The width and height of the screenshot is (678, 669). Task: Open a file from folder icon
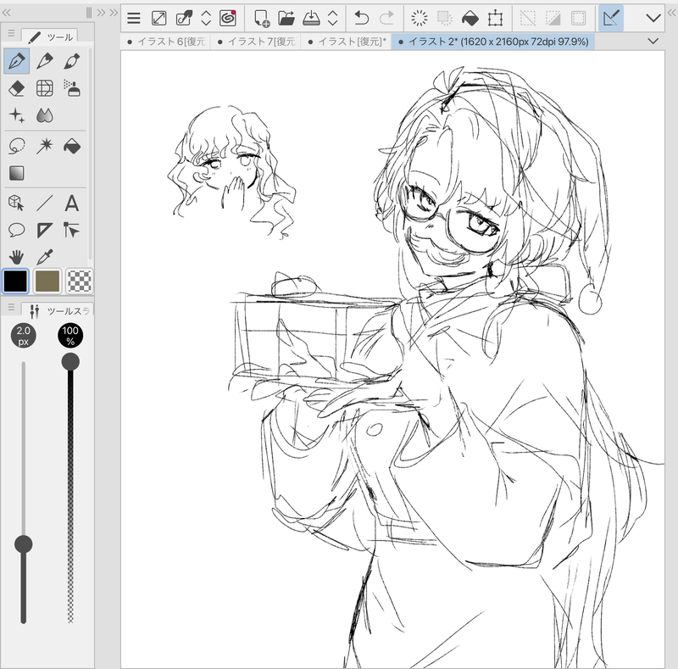coord(286,18)
